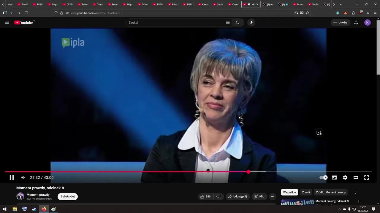Open player settings gear
This screenshot has height=213, width=380.
[345, 177]
